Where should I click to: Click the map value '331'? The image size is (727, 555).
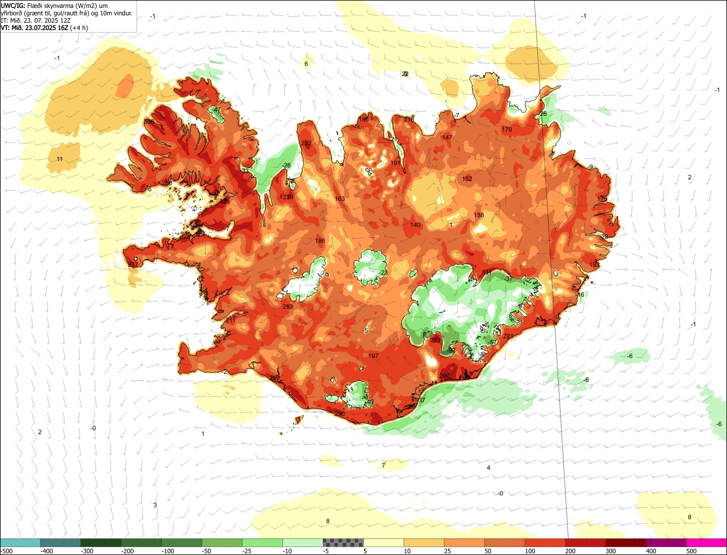pyautogui.click(x=487, y=272)
